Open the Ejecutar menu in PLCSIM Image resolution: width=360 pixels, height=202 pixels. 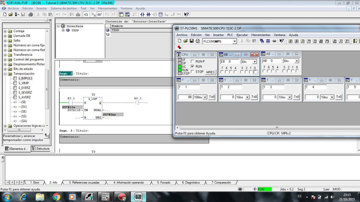pos(242,35)
